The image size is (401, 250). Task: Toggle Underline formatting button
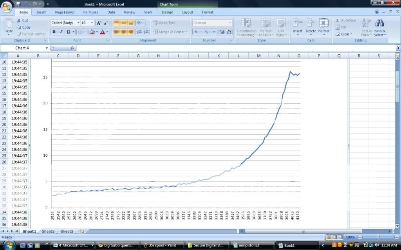(x=68, y=32)
